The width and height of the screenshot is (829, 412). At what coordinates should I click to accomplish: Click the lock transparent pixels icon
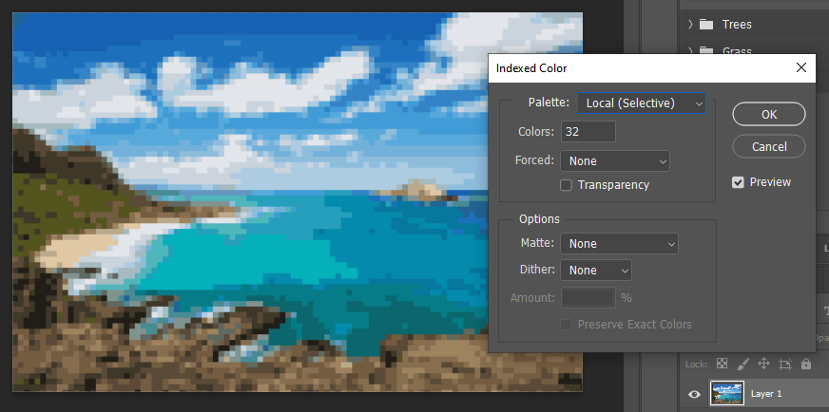(723, 364)
